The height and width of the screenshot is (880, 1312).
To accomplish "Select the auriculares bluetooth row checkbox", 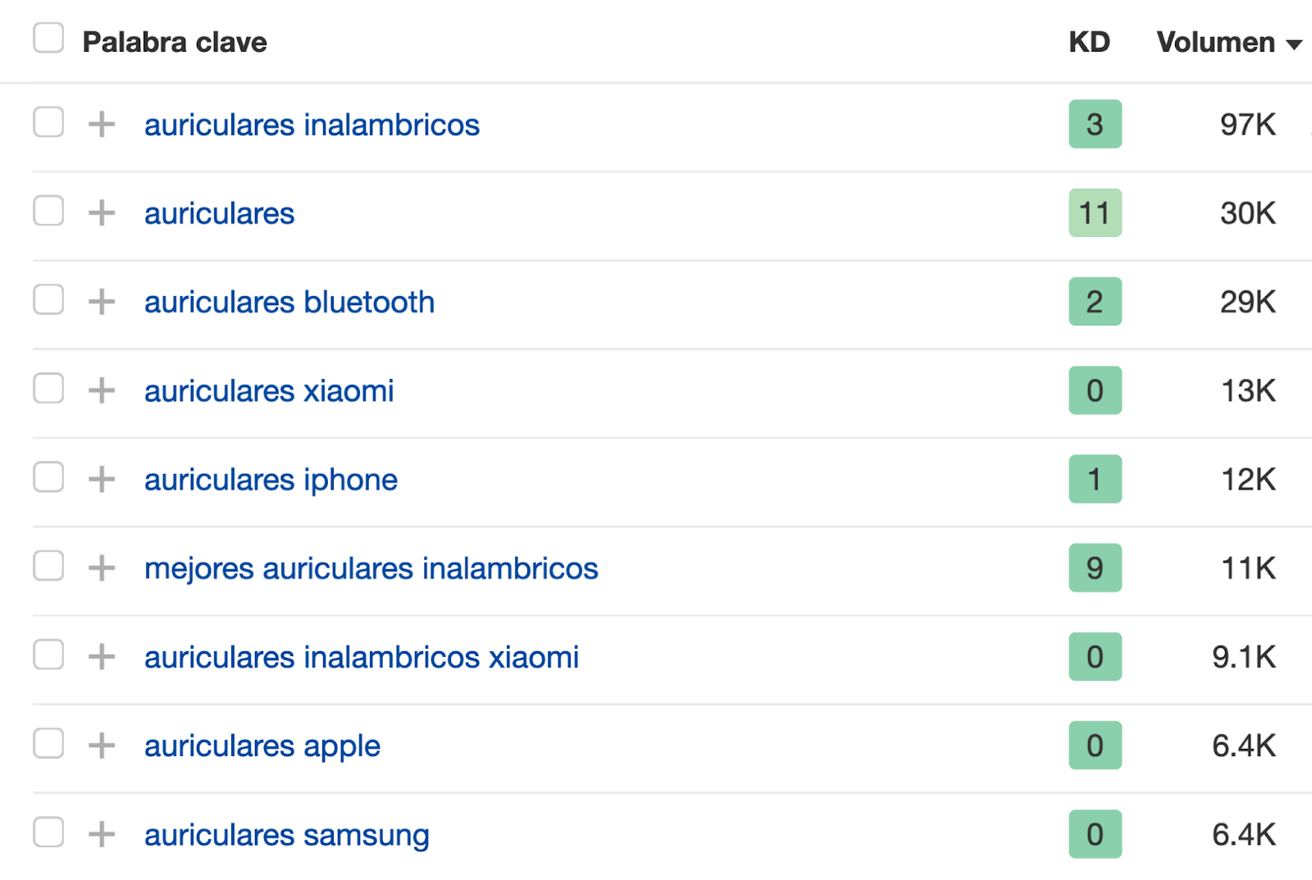I will click(x=48, y=299).
